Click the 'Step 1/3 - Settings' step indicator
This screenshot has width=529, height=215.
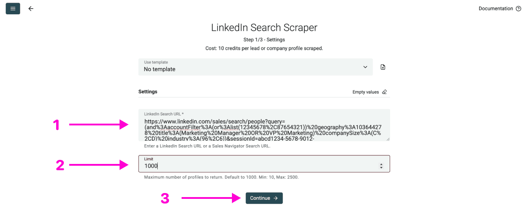click(264, 40)
